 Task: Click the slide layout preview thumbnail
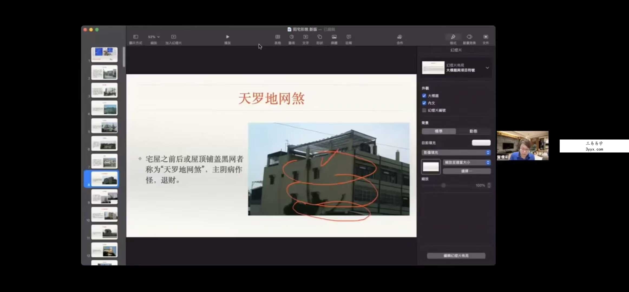tap(433, 68)
